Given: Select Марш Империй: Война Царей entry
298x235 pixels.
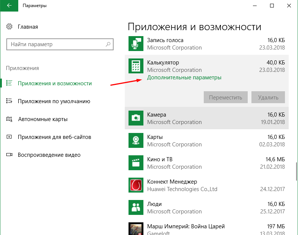Looking at the screenshot, I should click(x=186, y=226).
